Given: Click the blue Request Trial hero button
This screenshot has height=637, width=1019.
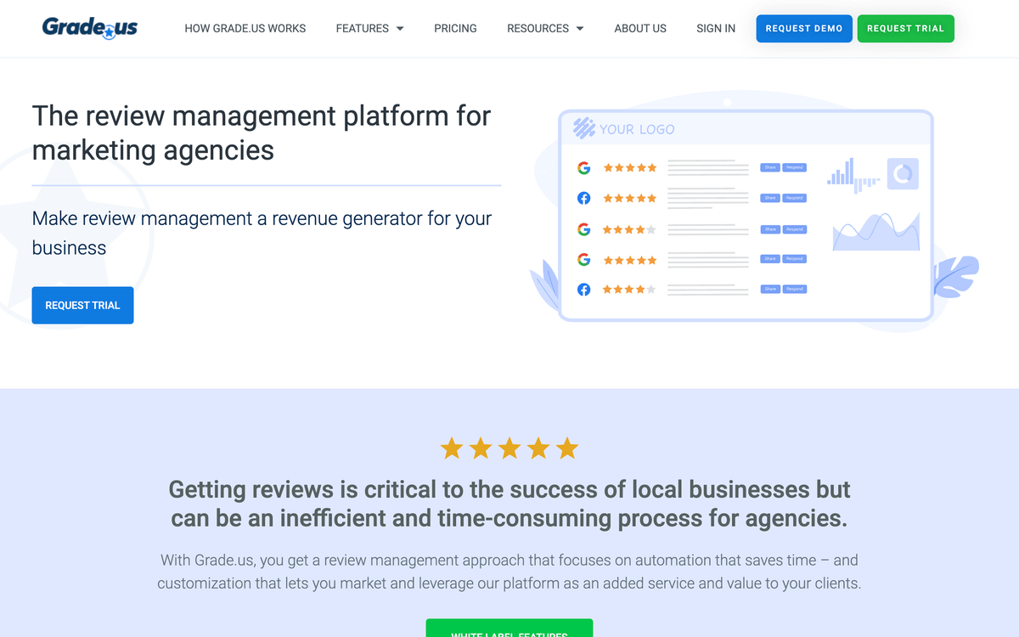Looking at the screenshot, I should tap(82, 305).
